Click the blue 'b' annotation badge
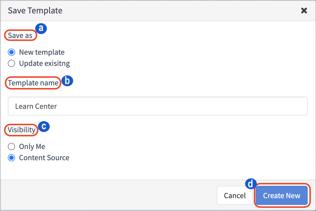This screenshot has width=316, height=211. (x=67, y=81)
